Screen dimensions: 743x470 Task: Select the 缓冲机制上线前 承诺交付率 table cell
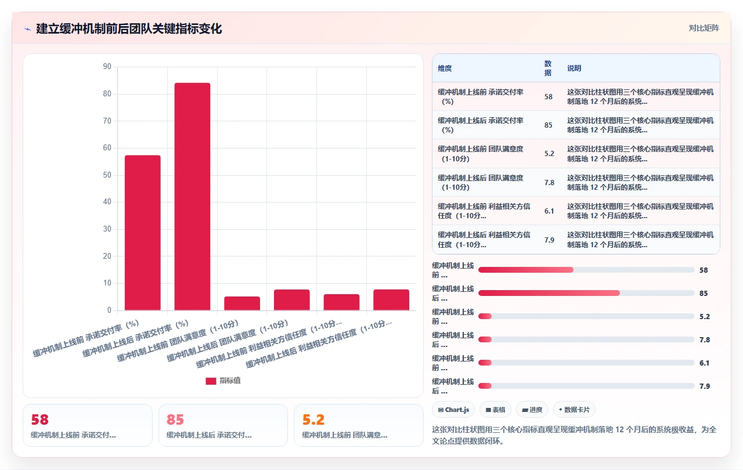pyautogui.click(x=485, y=96)
